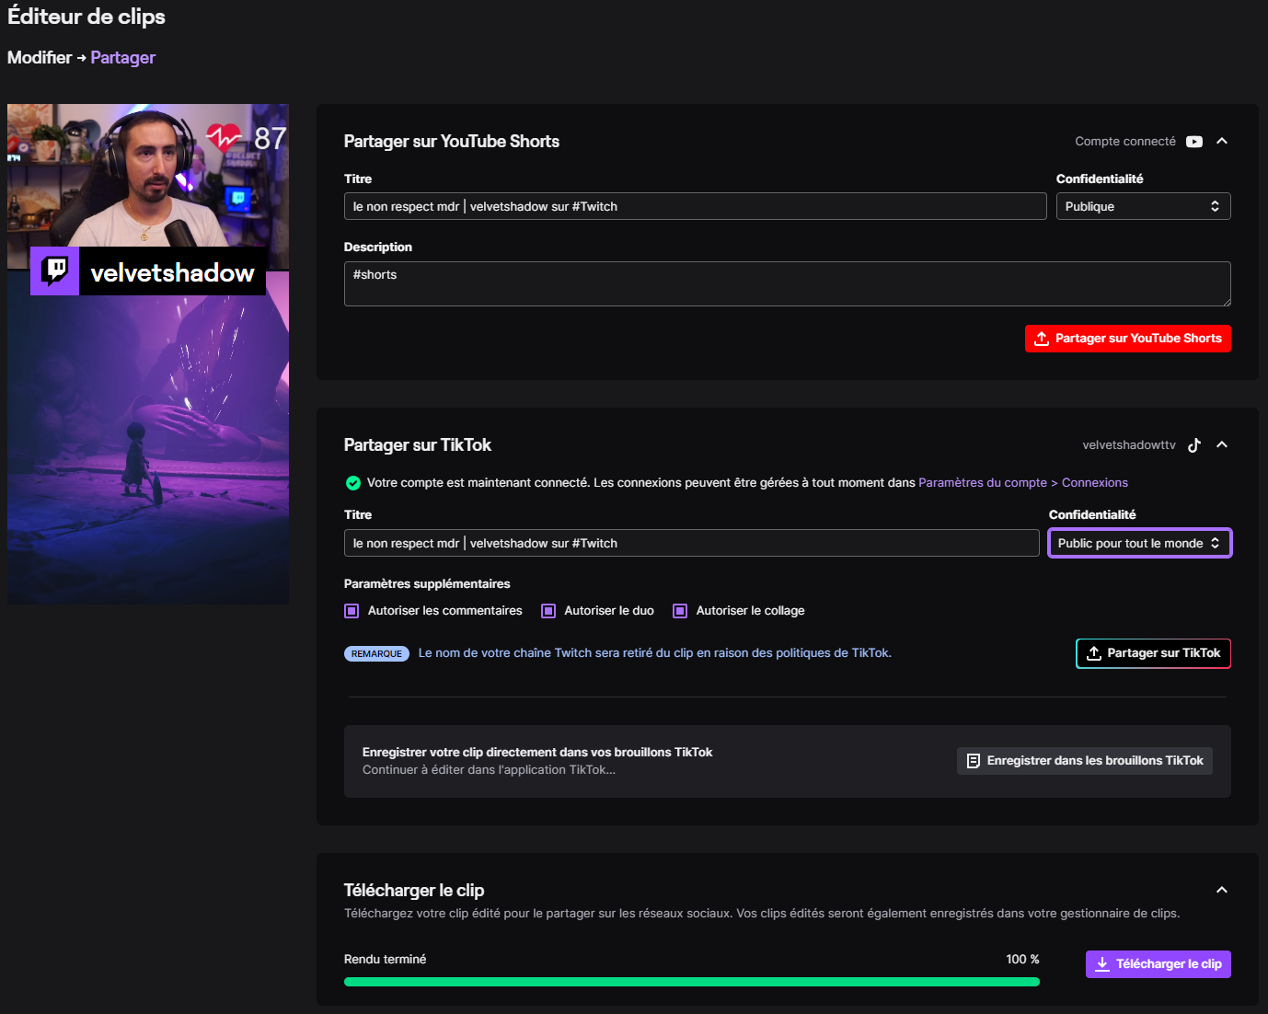Click the TikTok Titre input field
Image resolution: width=1268 pixels, height=1014 pixels.
[x=691, y=543]
